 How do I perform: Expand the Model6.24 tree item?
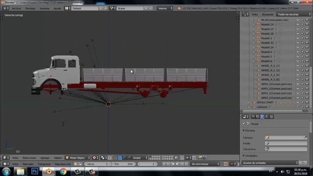254,24
